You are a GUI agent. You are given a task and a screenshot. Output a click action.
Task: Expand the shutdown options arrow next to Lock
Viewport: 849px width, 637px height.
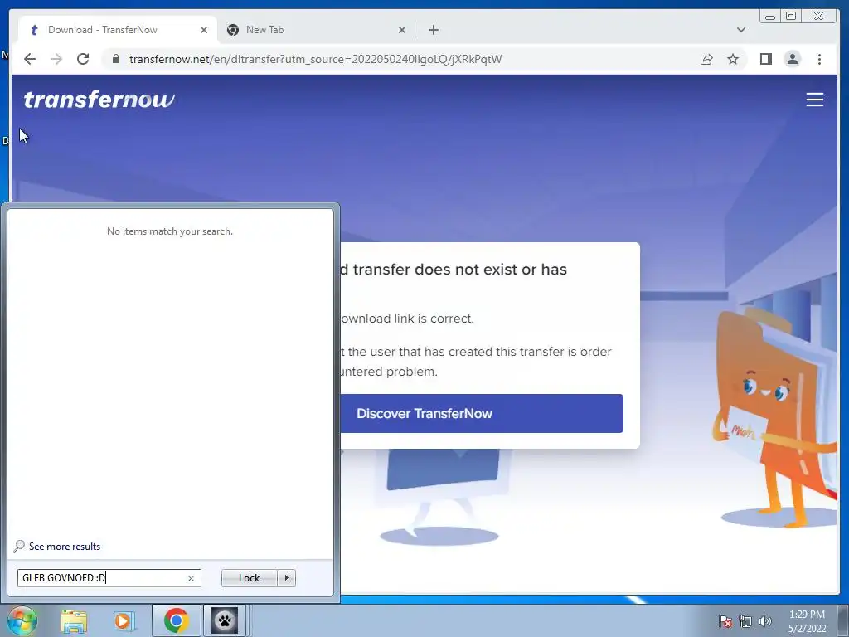click(x=286, y=578)
